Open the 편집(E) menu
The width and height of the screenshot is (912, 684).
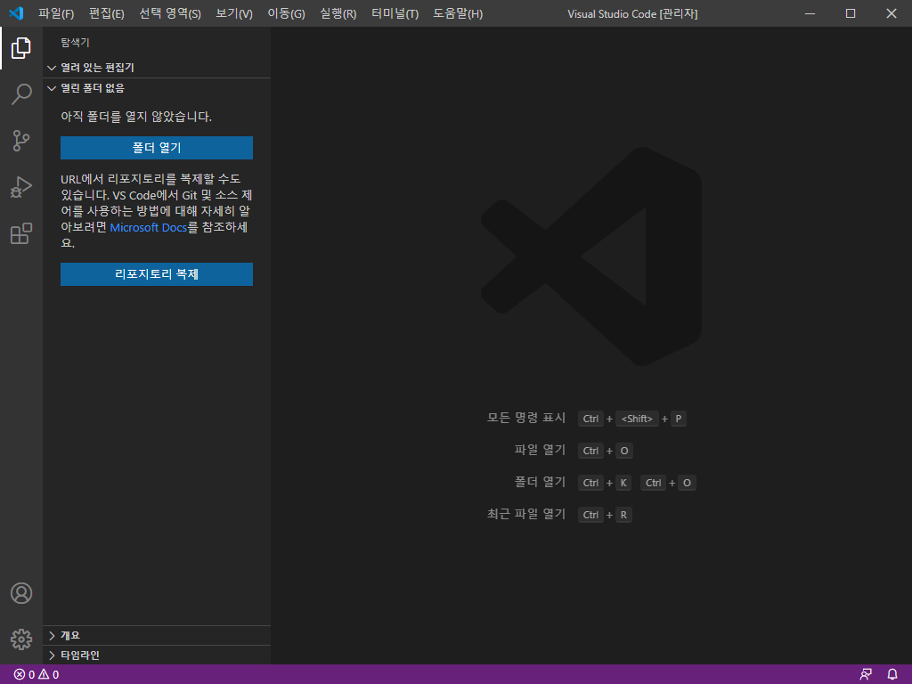pos(107,13)
